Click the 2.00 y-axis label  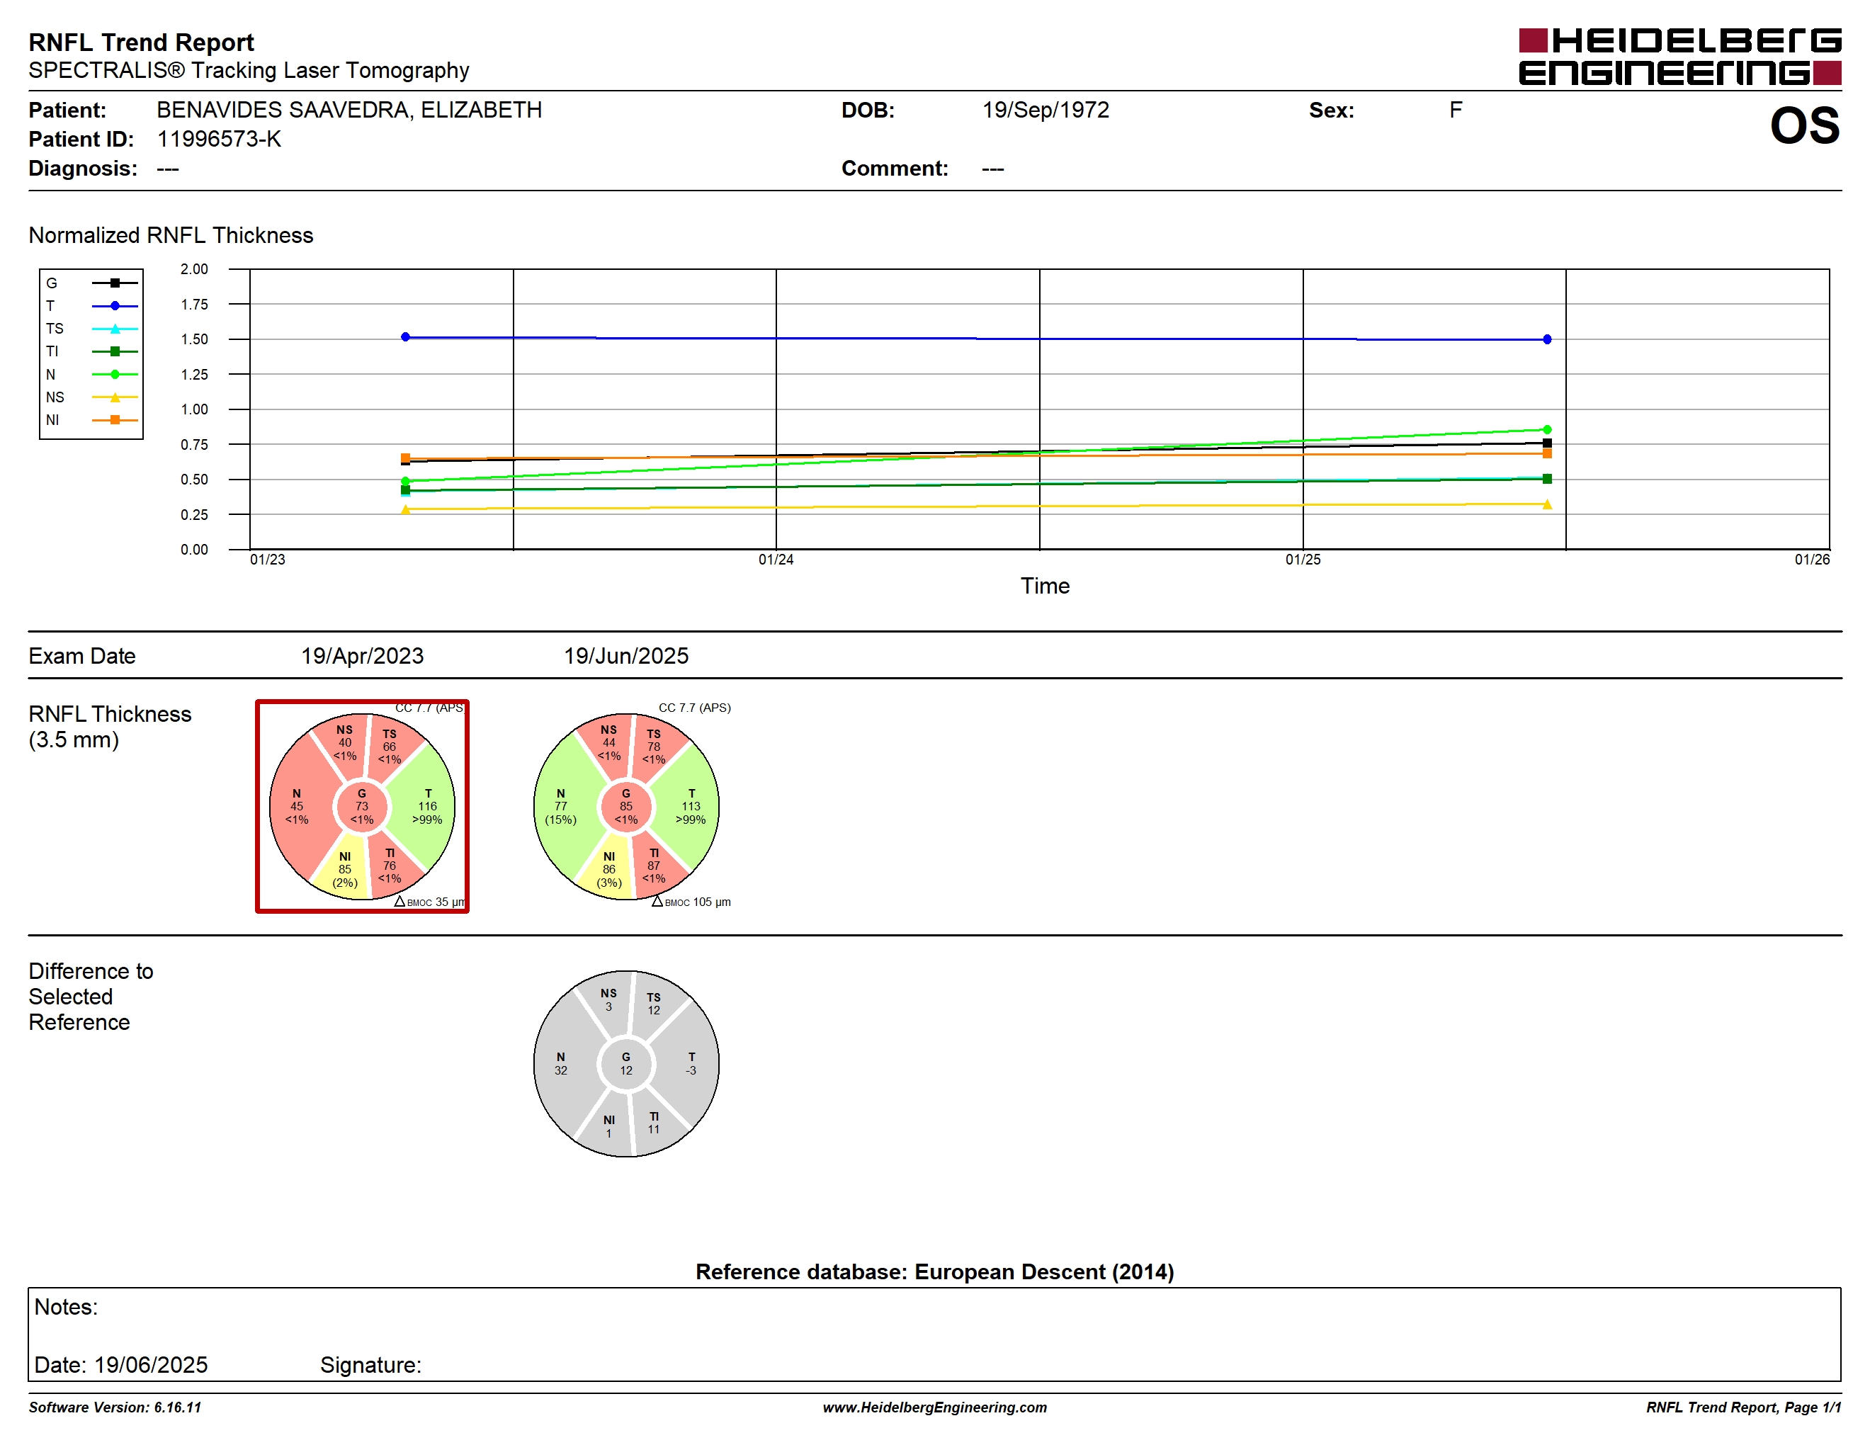pos(194,268)
